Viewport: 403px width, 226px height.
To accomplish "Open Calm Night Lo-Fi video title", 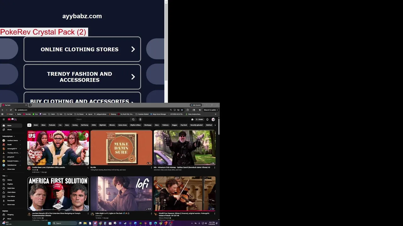I will pyautogui.click(x=112, y=213).
